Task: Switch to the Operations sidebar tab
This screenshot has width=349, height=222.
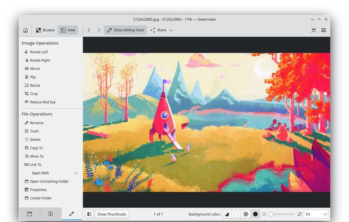Action: (72, 214)
